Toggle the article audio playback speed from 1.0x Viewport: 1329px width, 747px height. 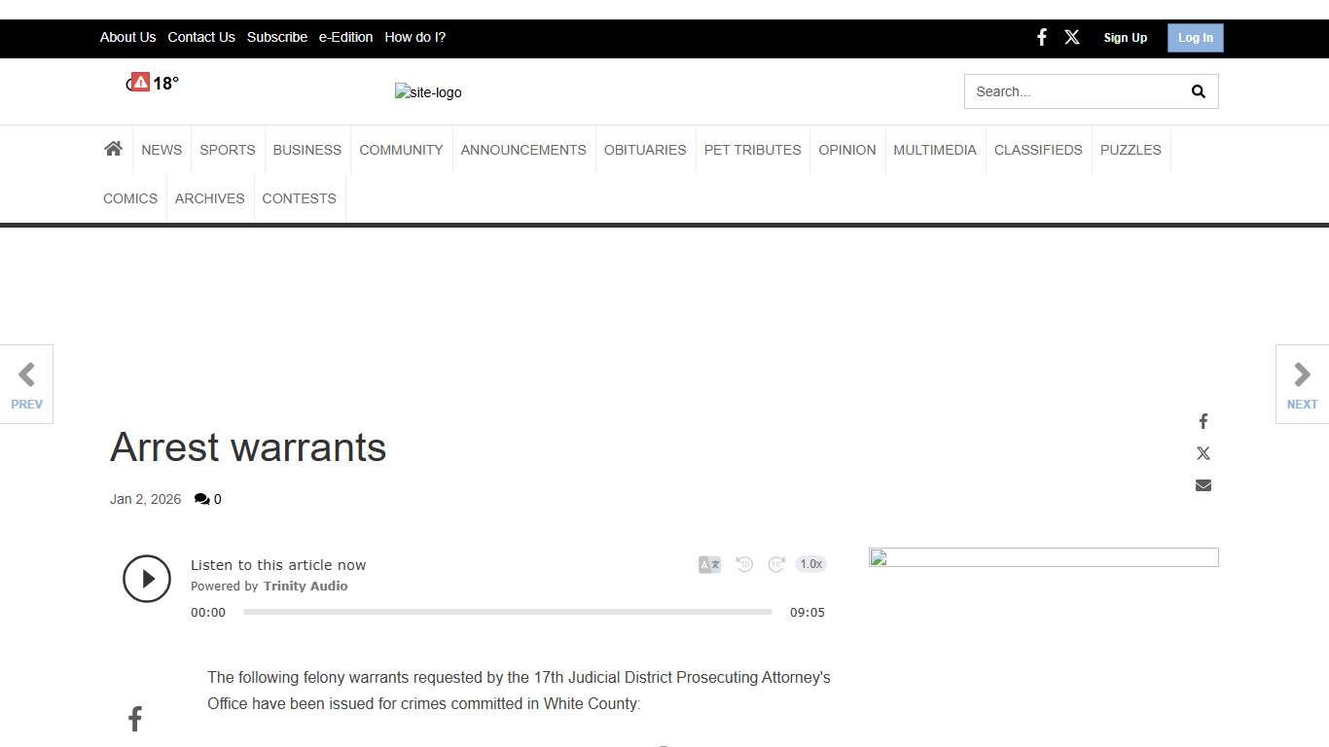[810, 564]
